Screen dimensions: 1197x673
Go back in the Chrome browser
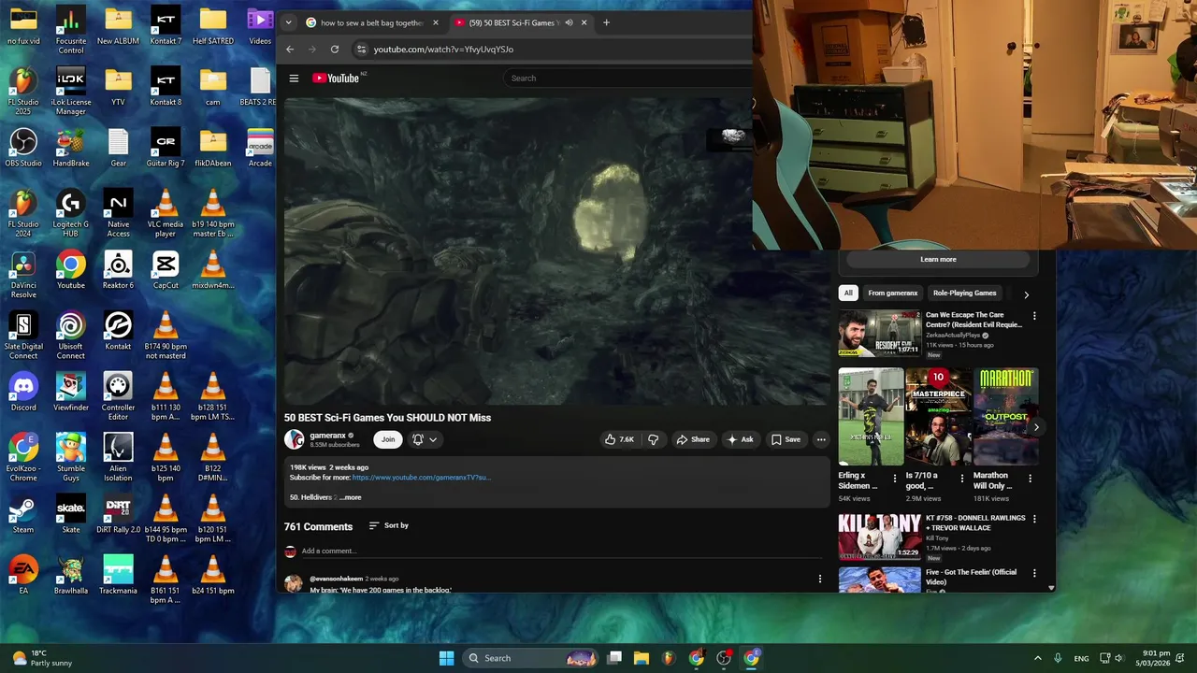click(290, 50)
